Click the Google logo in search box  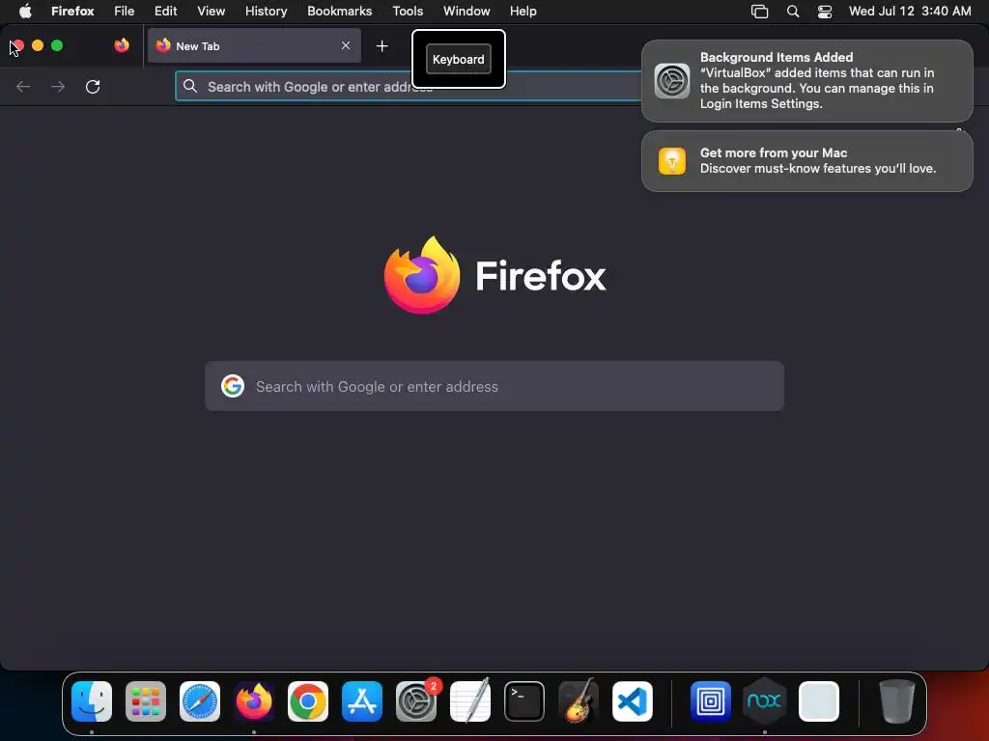(233, 386)
